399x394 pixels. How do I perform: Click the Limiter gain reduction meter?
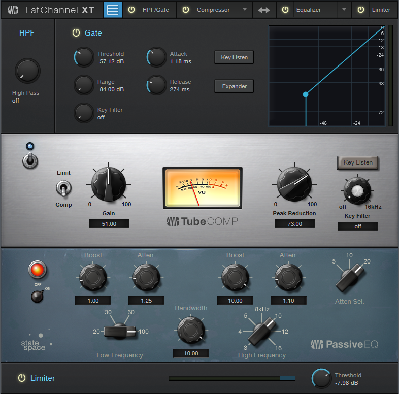point(231,378)
